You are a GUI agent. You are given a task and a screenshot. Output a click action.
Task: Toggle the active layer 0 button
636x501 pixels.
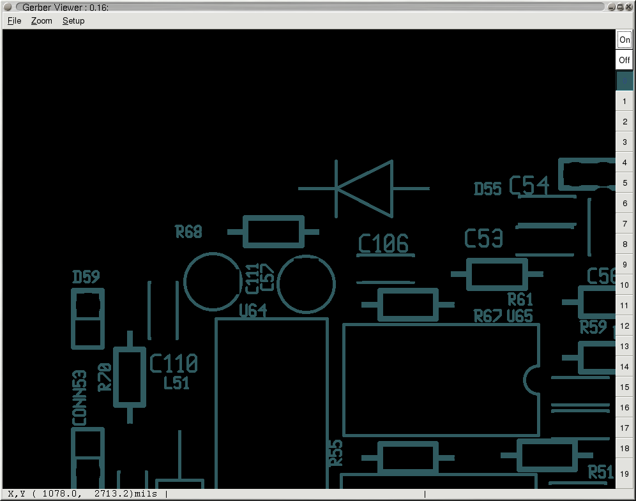point(624,80)
